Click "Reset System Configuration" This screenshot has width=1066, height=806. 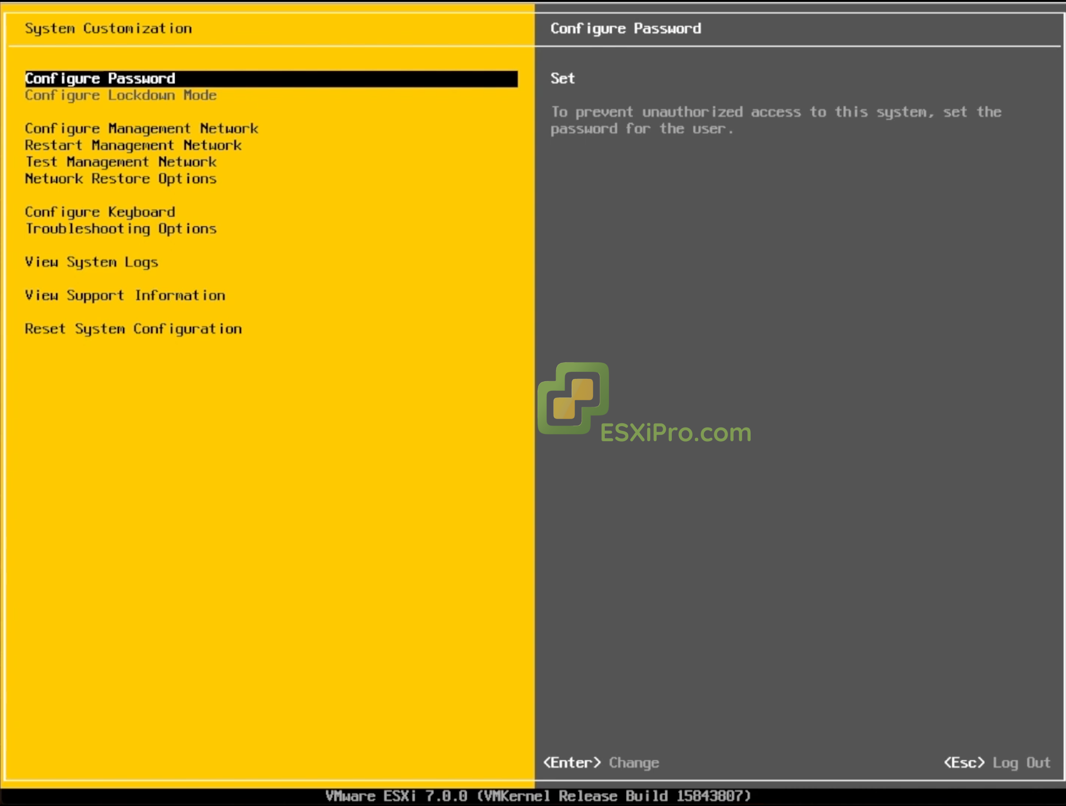coord(134,328)
